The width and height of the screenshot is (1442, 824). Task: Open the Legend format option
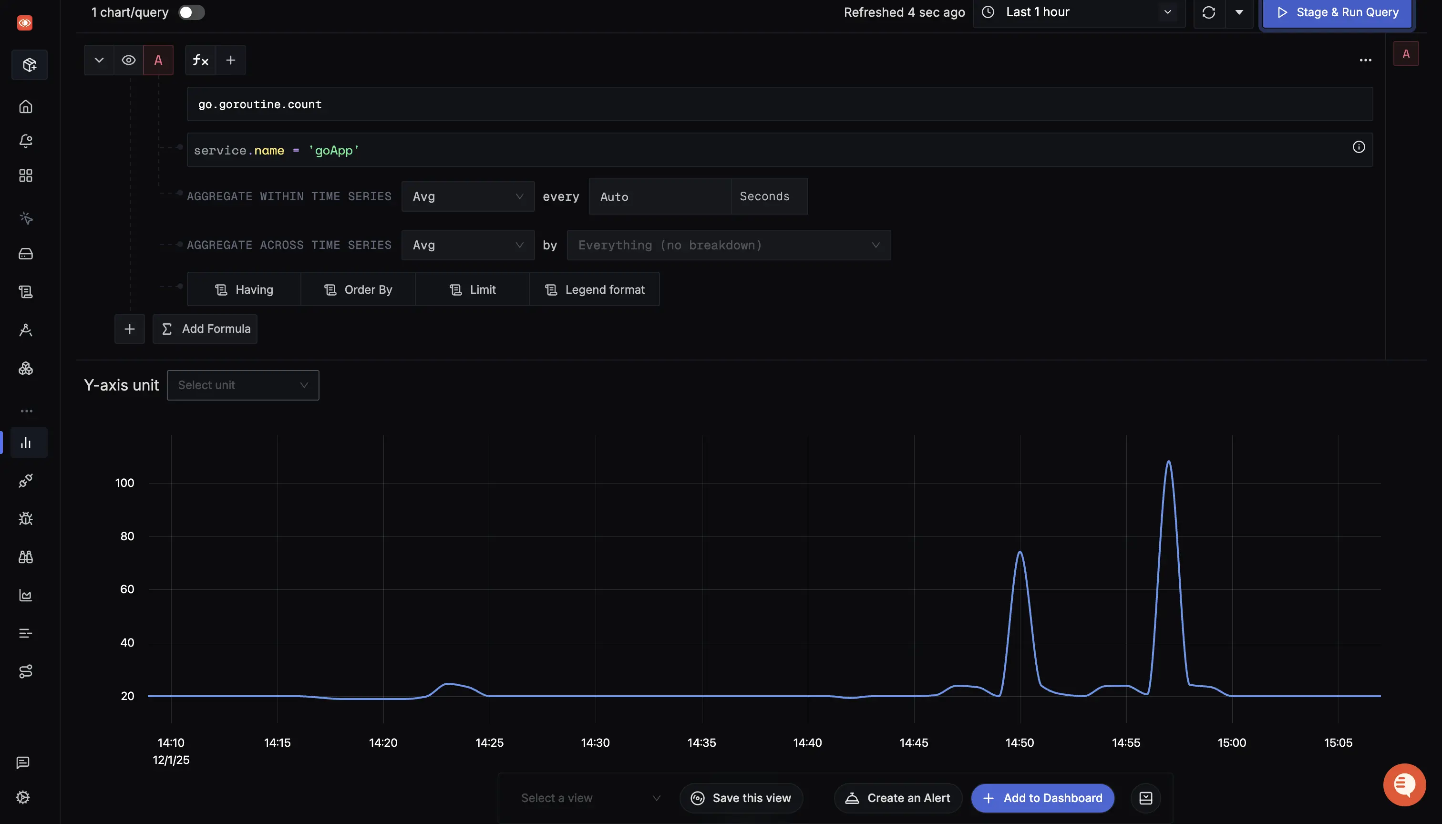[594, 290]
